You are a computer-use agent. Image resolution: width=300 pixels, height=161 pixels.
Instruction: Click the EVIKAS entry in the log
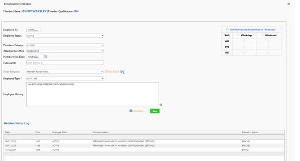click(245, 150)
